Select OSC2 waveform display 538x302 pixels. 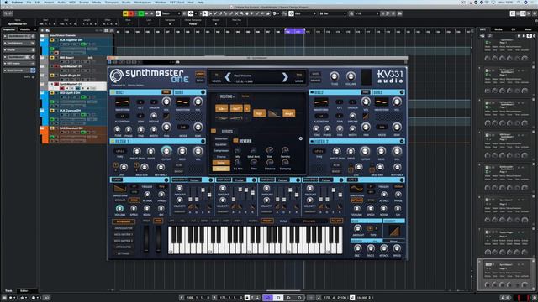pyautogui.click(x=321, y=102)
